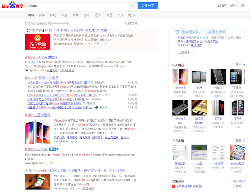The width and height of the screenshot is (251, 192).
Task: Click the ipad related thumbnail
Action: click(x=199, y=77)
